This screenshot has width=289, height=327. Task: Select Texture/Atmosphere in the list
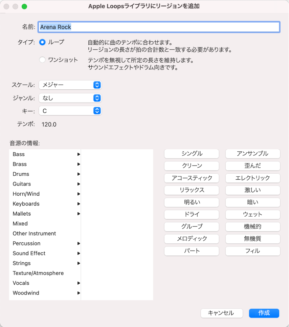click(x=45, y=273)
